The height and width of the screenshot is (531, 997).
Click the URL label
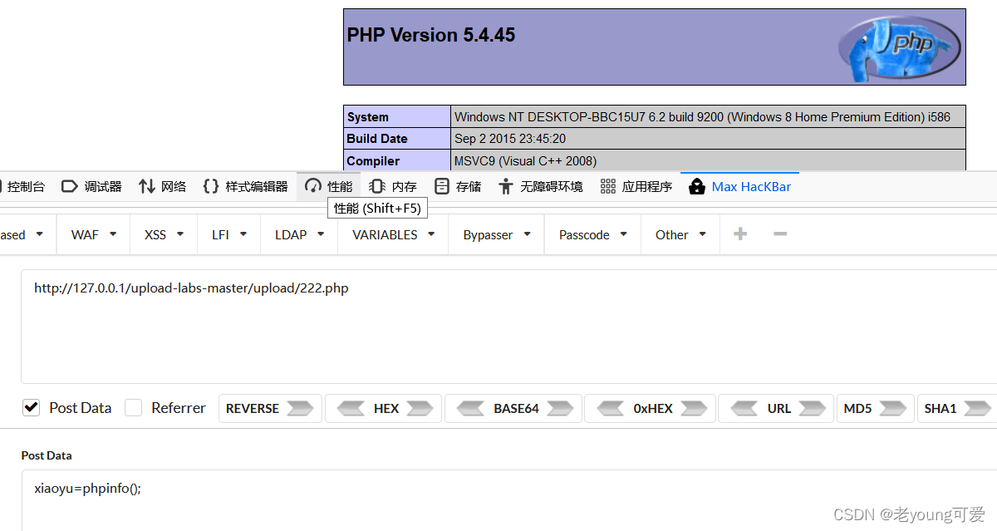point(779,408)
